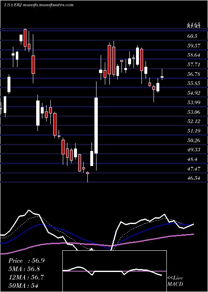Click the '5MA : 56.8' readout
208x292 pixels.
(x=24, y=269)
